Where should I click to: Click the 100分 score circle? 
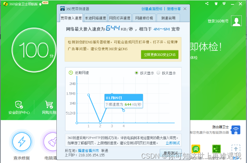(34, 50)
